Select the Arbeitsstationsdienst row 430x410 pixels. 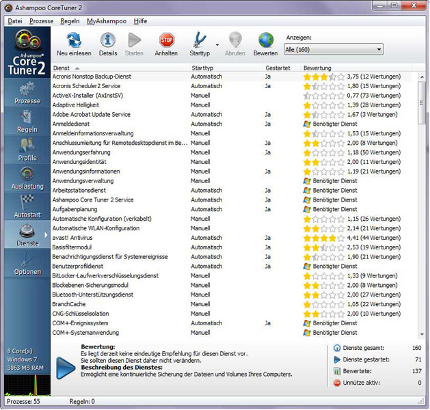[x=231, y=191]
